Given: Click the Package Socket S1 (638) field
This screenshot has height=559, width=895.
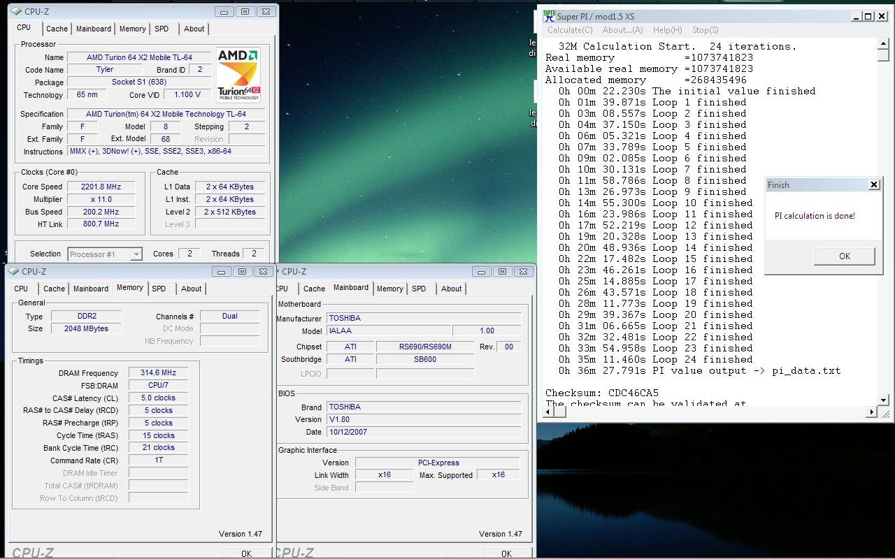Looking at the screenshot, I should click(x=139, y=82).
